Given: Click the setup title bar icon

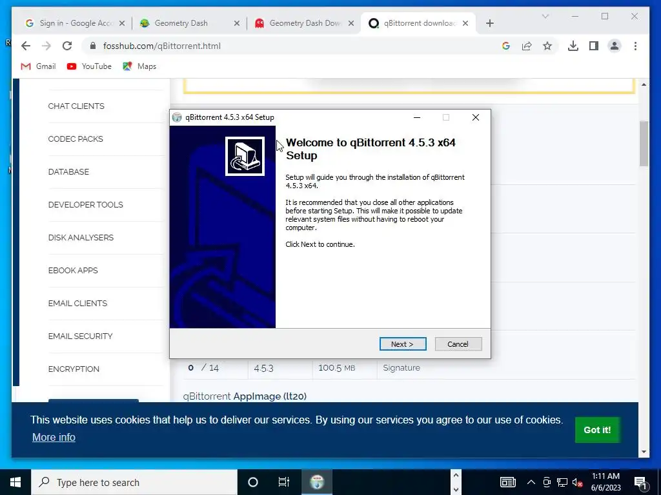Looking at the screenshot, I should 177,117.
